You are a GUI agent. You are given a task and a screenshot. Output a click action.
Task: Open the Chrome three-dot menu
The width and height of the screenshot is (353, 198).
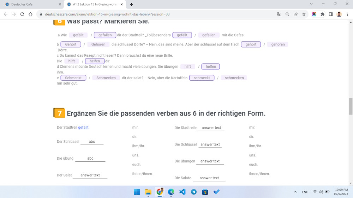coord(347,14)
